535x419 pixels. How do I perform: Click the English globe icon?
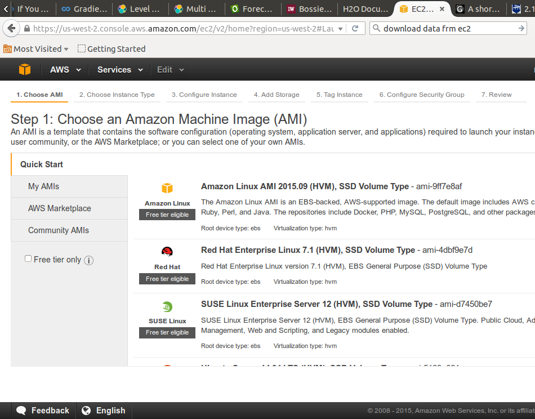[x=86, y=411]
